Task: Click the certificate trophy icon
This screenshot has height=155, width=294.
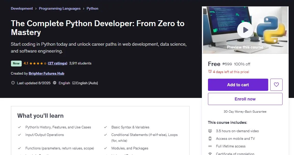Action: (210, 154)
